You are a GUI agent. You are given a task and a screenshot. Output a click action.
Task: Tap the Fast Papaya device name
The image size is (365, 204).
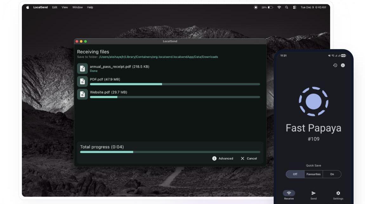pyautogui.click(x=314, y=128)
